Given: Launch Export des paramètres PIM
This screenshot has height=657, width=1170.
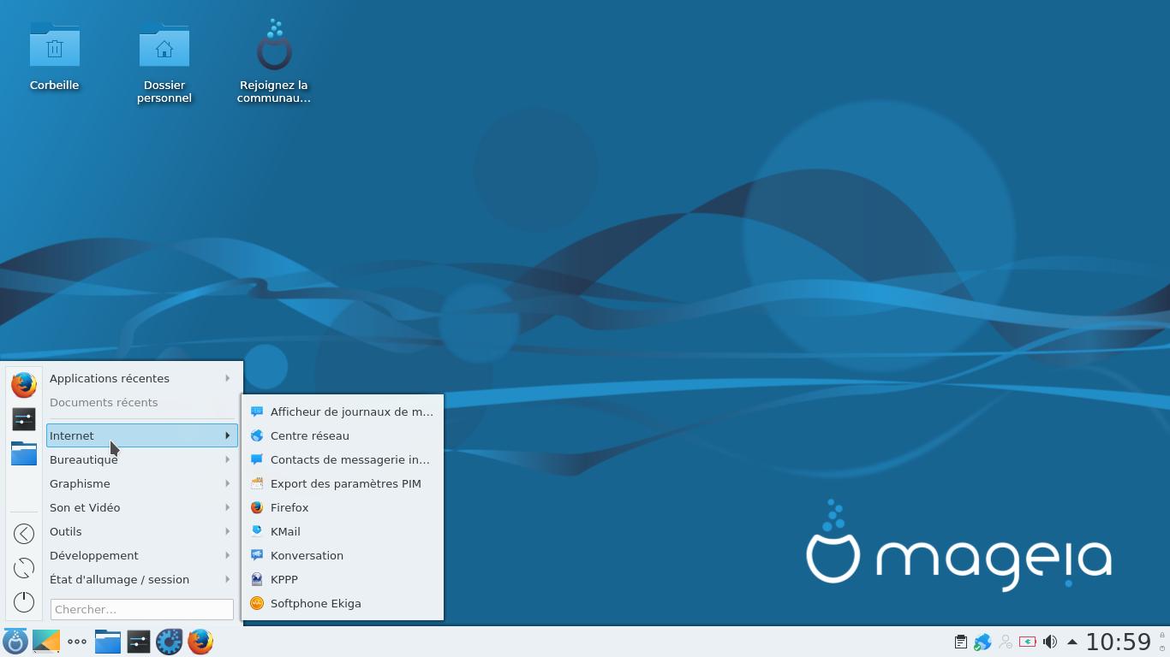Looking at the screenshot, I should [343, 483].
